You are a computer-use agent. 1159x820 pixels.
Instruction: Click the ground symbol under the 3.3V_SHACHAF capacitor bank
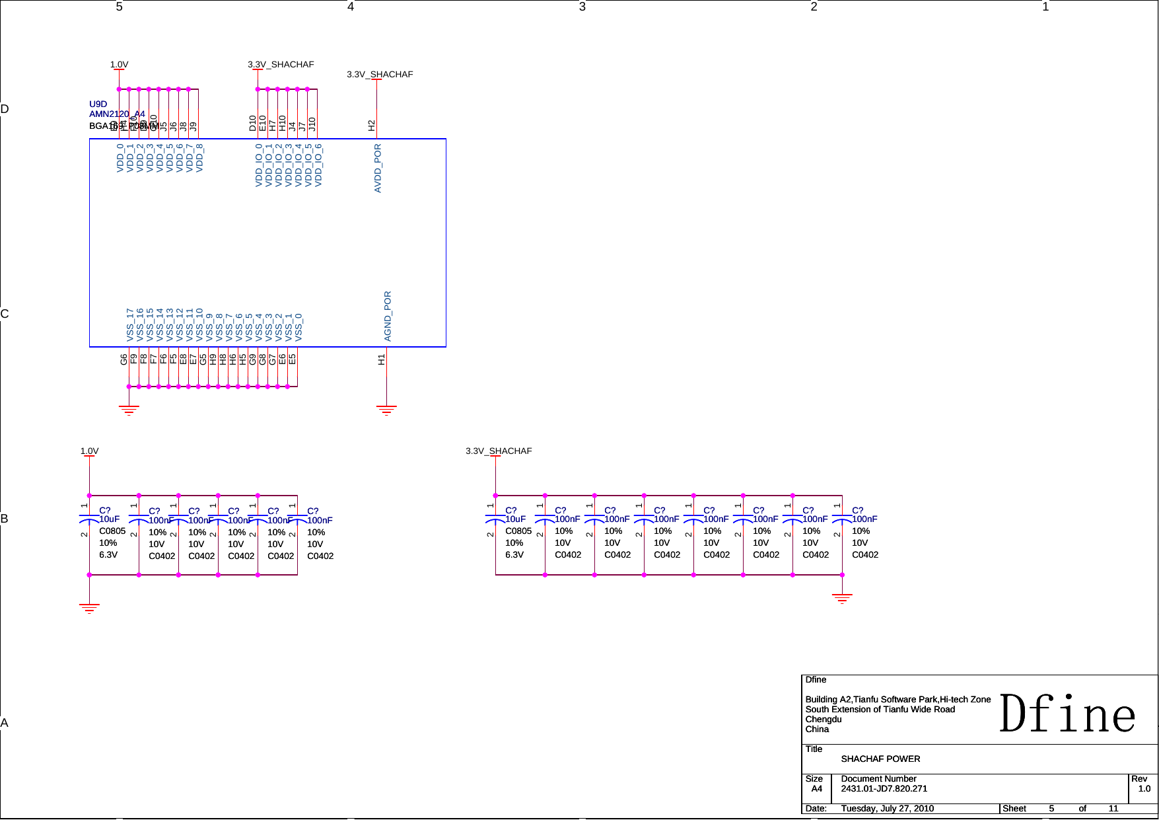click(842, 599)
